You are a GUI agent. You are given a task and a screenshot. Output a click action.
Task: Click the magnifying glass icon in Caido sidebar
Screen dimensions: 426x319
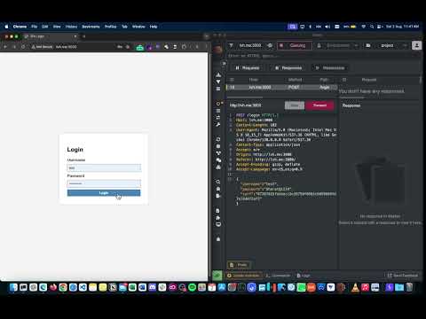point(218,182)
